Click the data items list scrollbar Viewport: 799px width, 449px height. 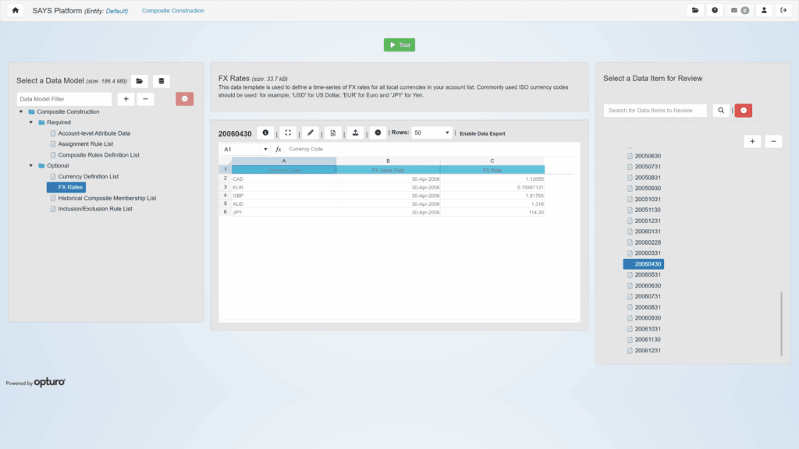click(x=781, y=323)
